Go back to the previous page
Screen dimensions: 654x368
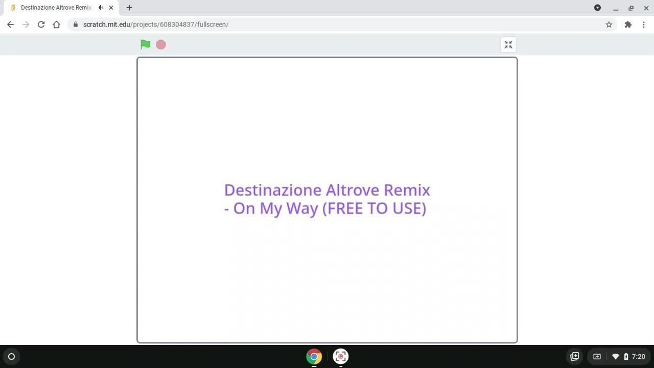pos(10,25)
